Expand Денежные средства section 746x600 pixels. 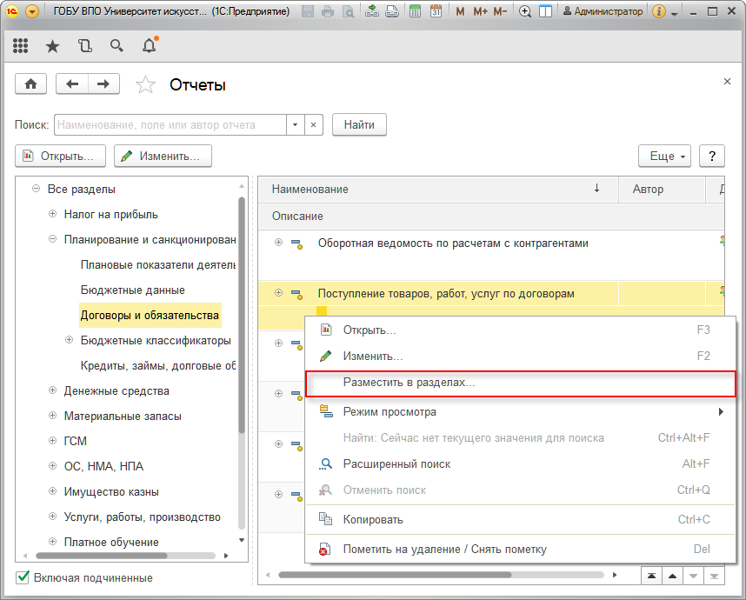pyautogui.click(x=53, y=390)
